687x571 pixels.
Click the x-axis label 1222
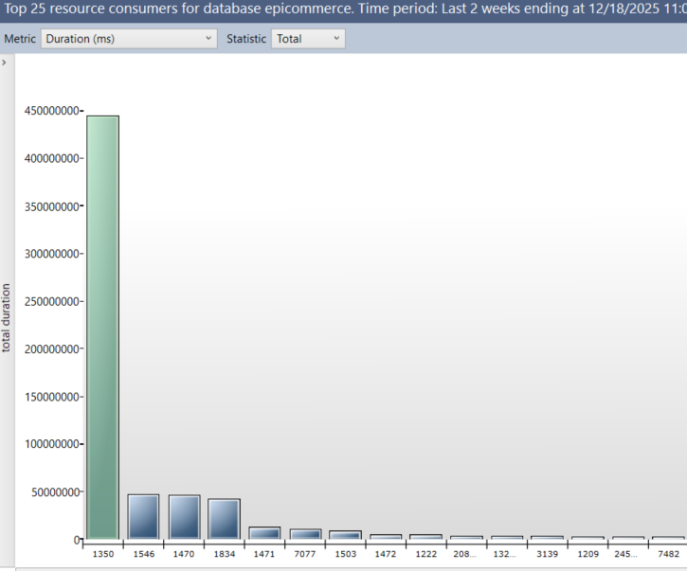point(425,554)
